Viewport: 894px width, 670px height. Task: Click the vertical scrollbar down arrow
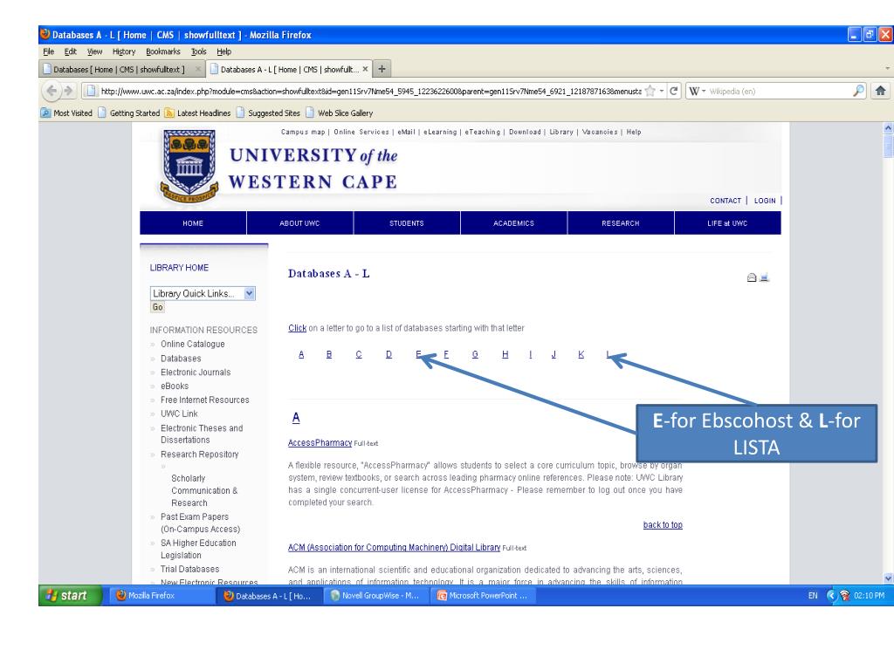point(888,578)
